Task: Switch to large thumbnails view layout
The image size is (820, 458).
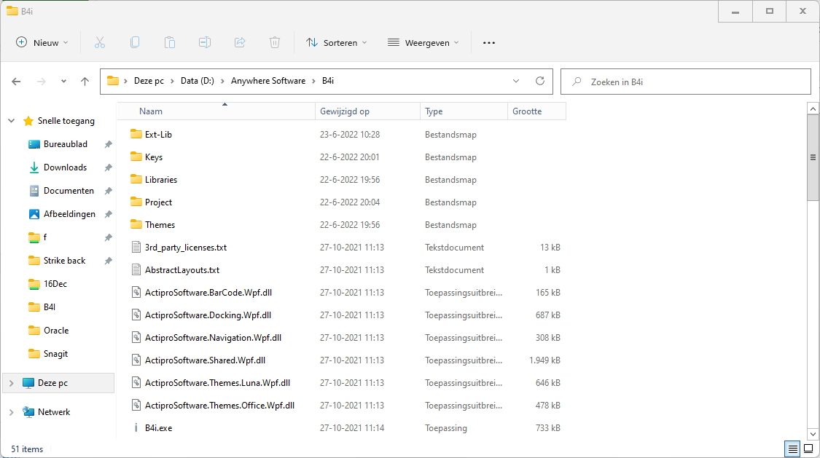Action: [x=808, y=449]
